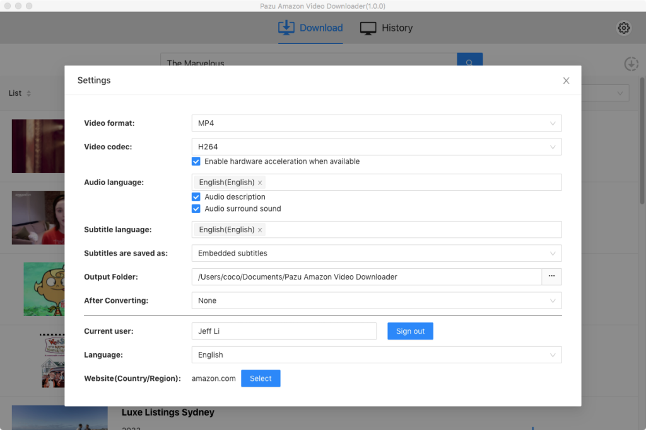Click the Download tab icon

tap(286, 28)
